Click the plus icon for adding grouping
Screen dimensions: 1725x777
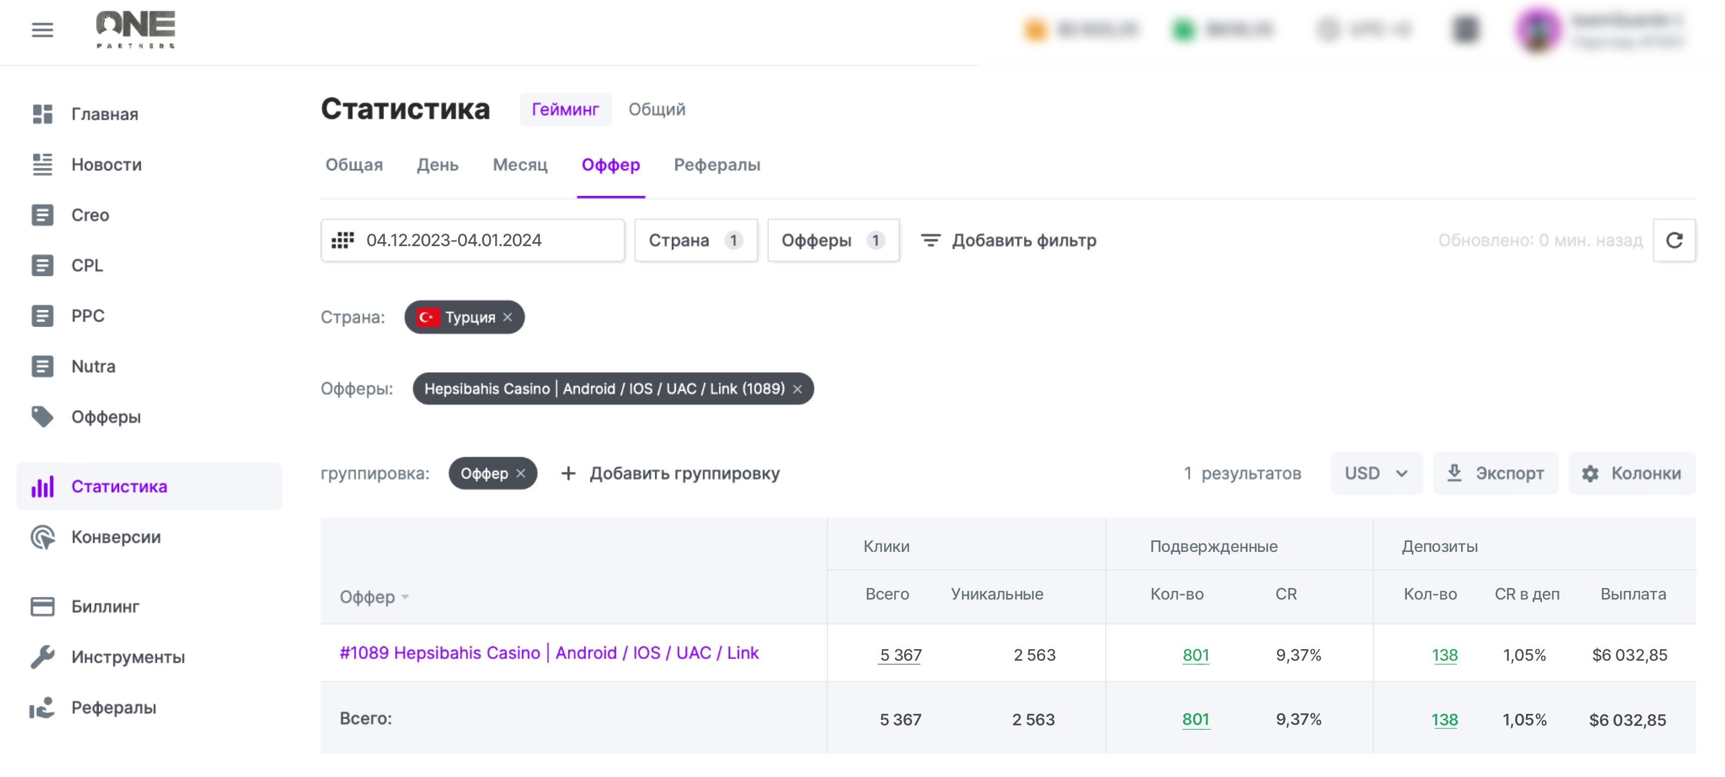[568, 473]
